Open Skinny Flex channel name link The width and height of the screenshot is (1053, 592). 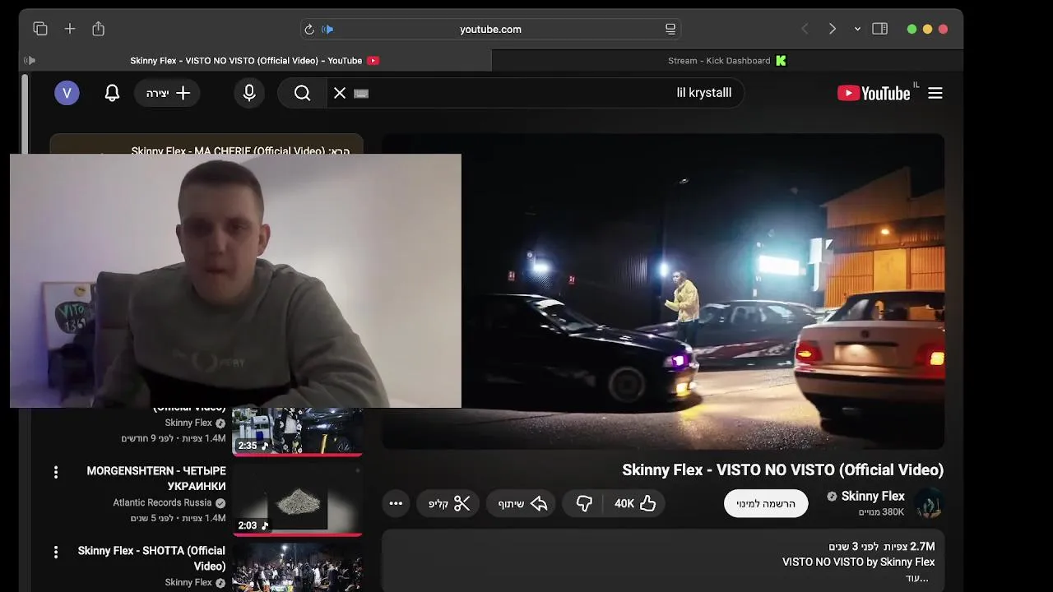click(x=873, y=496)
